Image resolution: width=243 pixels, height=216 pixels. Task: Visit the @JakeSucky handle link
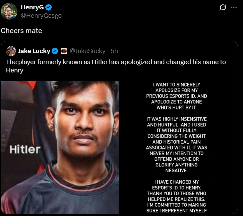coord(87,51)
